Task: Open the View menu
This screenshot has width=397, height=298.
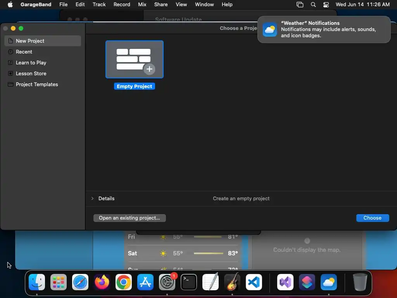Action: point(181,4)
